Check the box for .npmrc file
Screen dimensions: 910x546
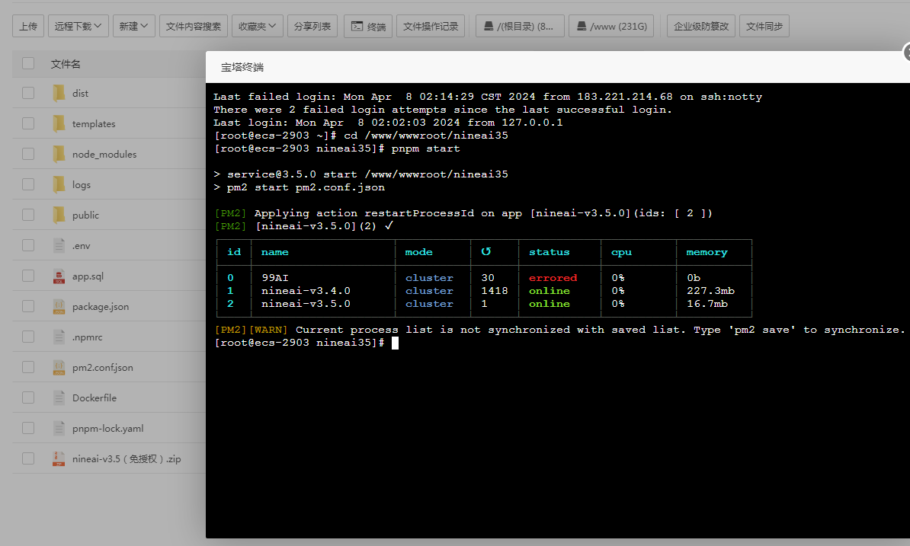28,336
